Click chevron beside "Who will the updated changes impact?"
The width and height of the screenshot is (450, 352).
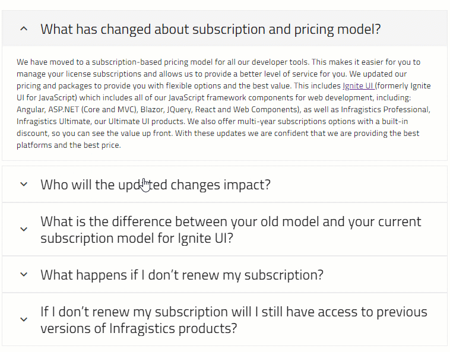tap(24, 184)
